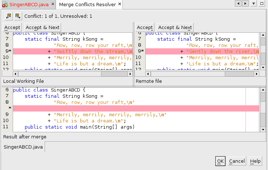268x170 pixels.
Task: Jump to next conflict icon
Action: 17,16
